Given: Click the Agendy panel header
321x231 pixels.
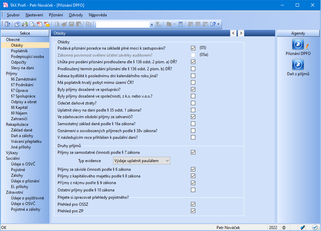Looking at the screenshot, I should click(x=298, y=33).
